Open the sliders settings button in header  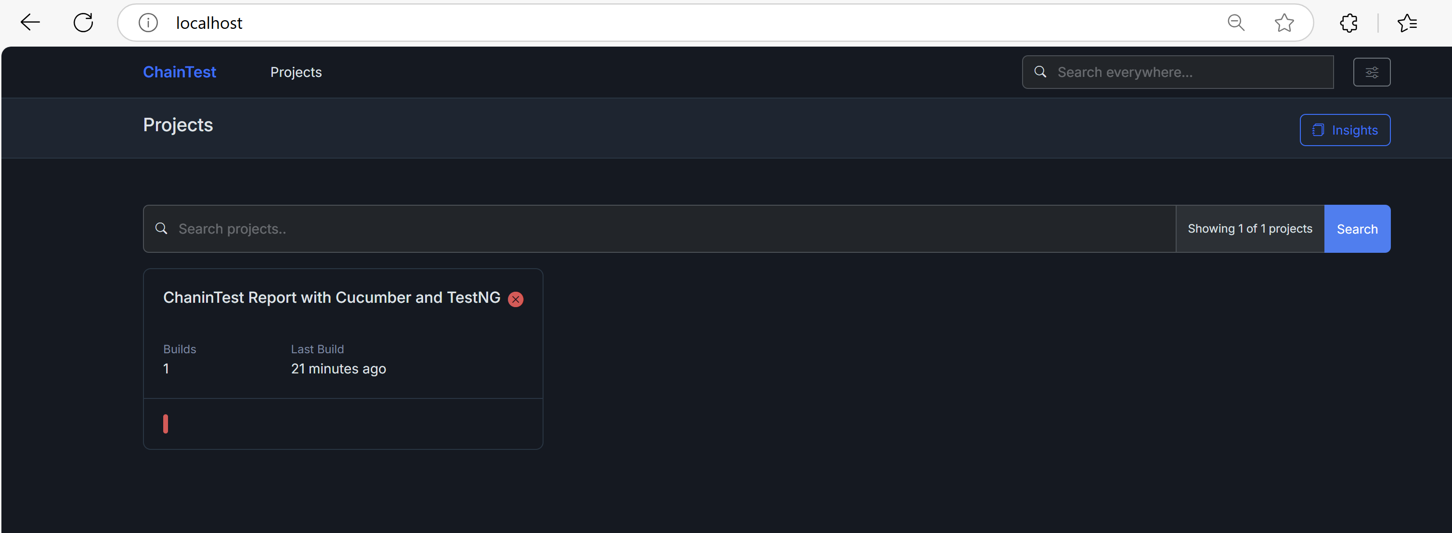click(1372, 72)
